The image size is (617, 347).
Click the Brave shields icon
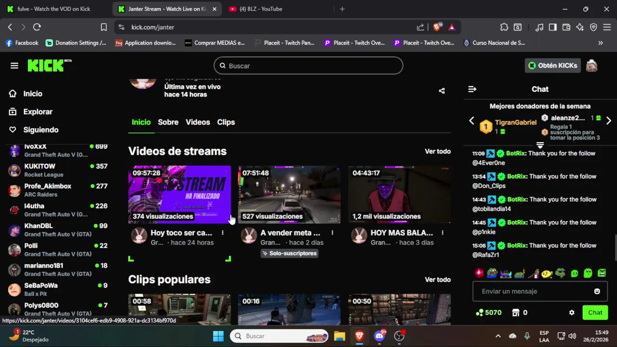click(x=437, y=27)
